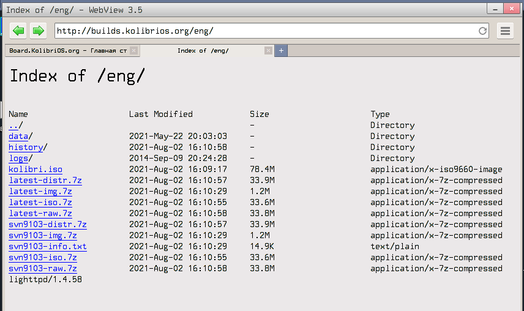This screenshot has width=524, height=311.
Task: Download svn9103-raw.7z archive
Action: pyautogui.click(x=43, y=269)
